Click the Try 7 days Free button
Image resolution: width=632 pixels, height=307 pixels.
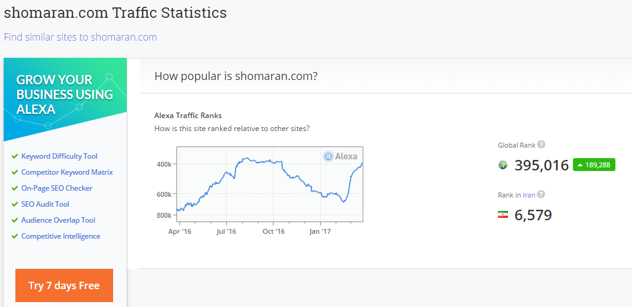[64, 285]
